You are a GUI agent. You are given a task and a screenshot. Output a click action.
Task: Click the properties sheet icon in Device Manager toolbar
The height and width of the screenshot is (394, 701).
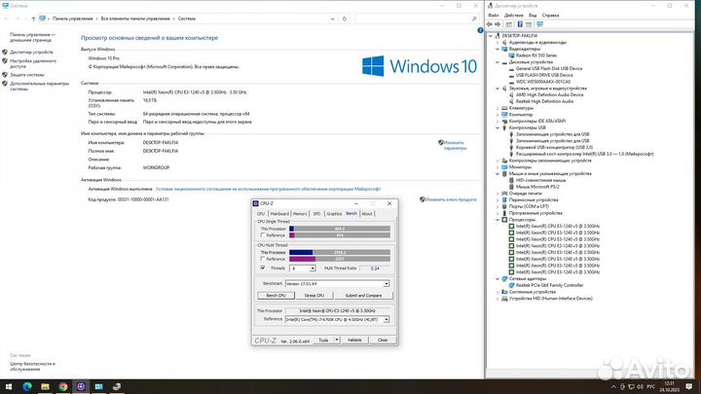tap(529, 24)
